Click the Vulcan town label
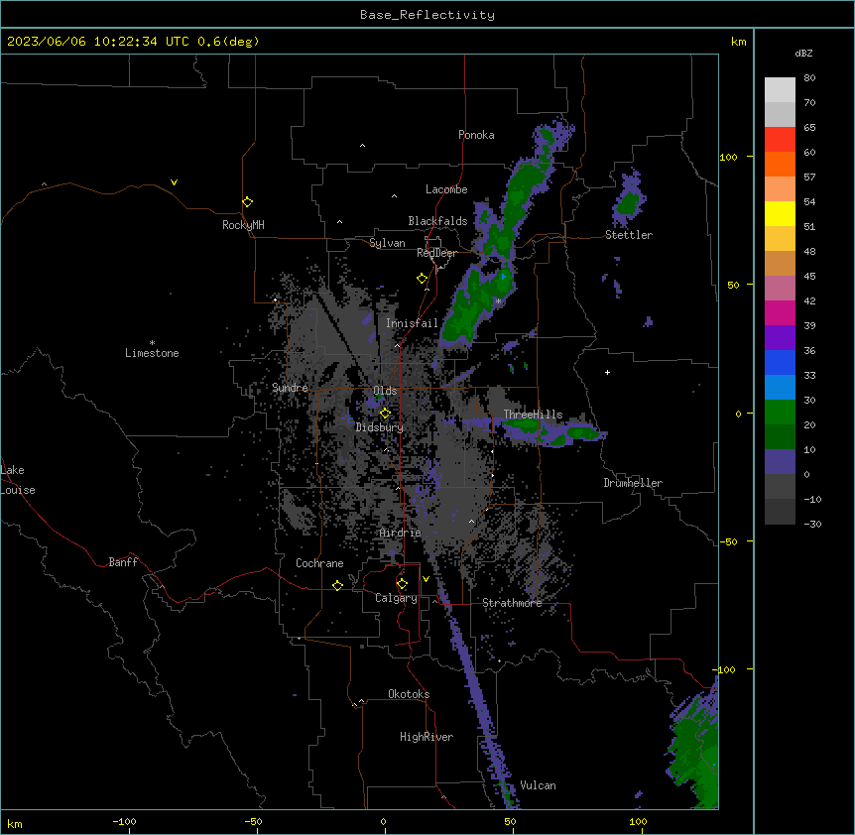This screenshot has height=835, width=855. coord(539,785)
